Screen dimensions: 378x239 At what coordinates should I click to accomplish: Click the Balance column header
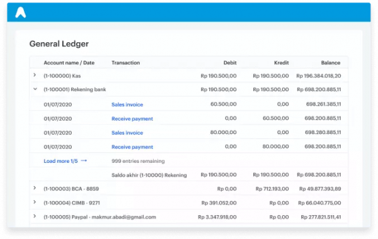331,63
